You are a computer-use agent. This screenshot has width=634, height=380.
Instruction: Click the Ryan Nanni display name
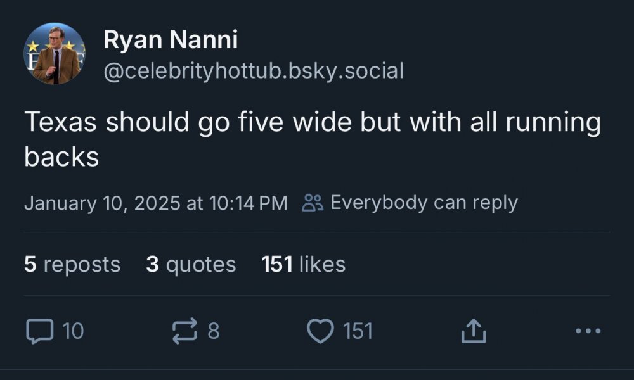point(171,41)
